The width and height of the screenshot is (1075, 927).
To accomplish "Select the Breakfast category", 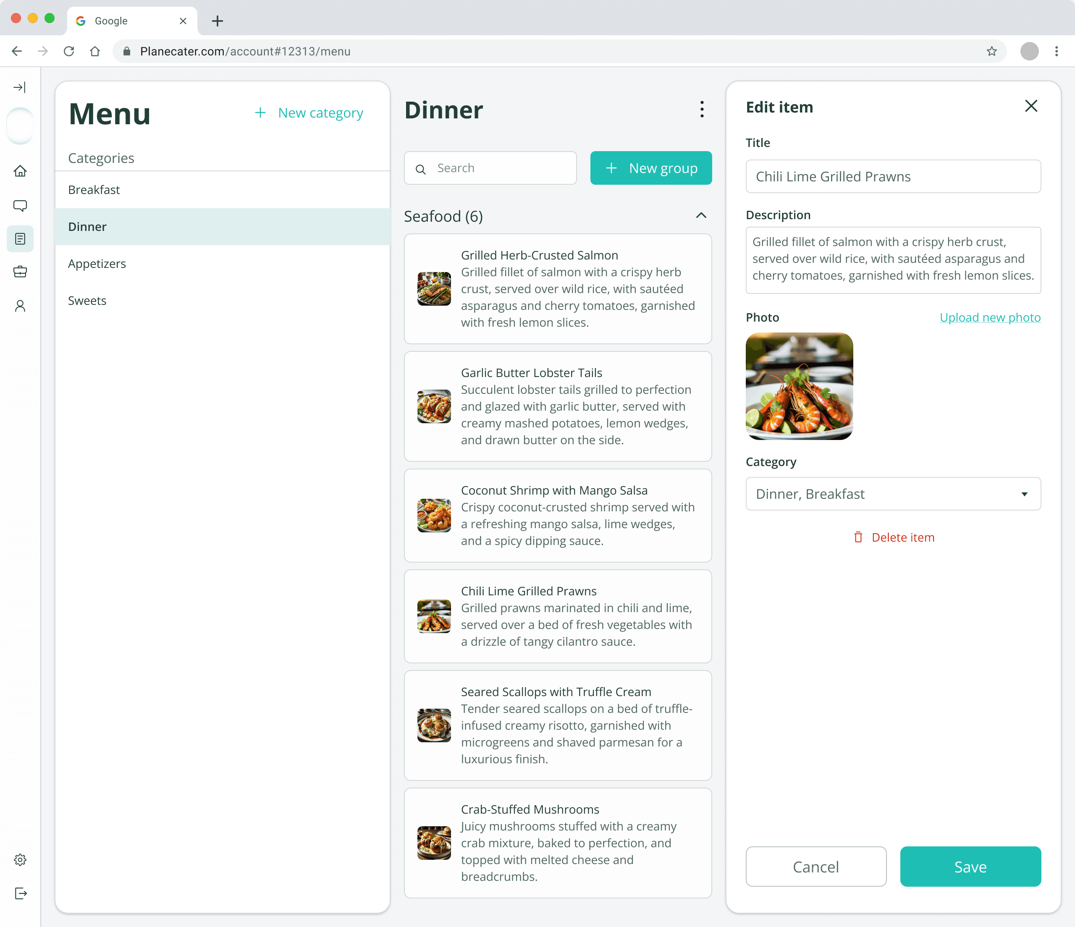I will pos(94,190).
